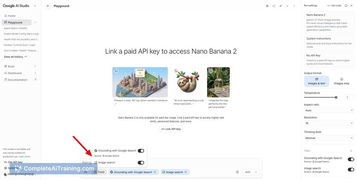Click the share icon in the top bar
Viewport: 357px width, 180px height.
tap(274, 6)
